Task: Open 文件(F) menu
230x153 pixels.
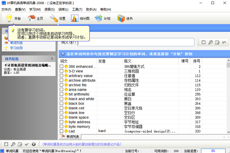Action: point(6,9)
